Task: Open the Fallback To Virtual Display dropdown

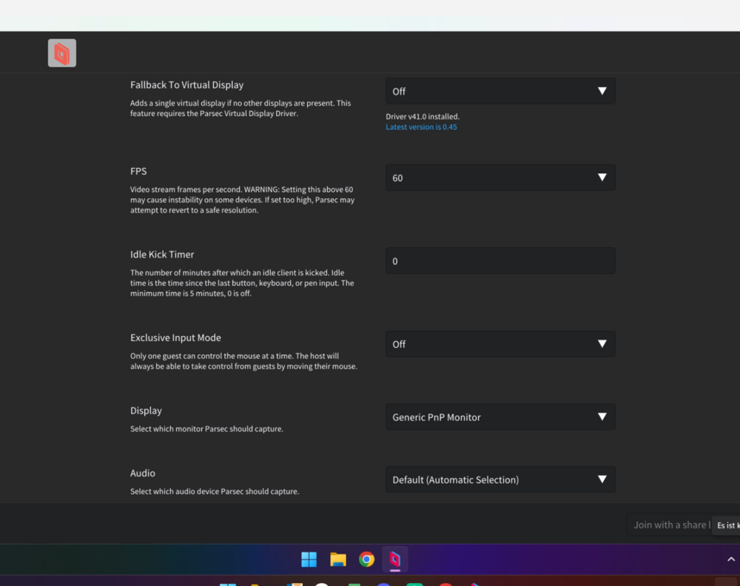Action: click(x=500, y=91)
